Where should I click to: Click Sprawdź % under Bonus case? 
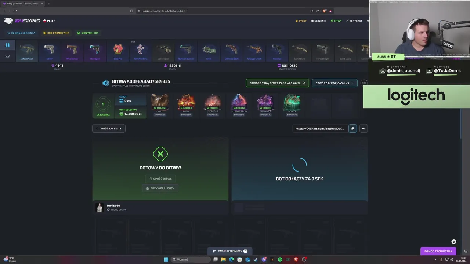292,115
